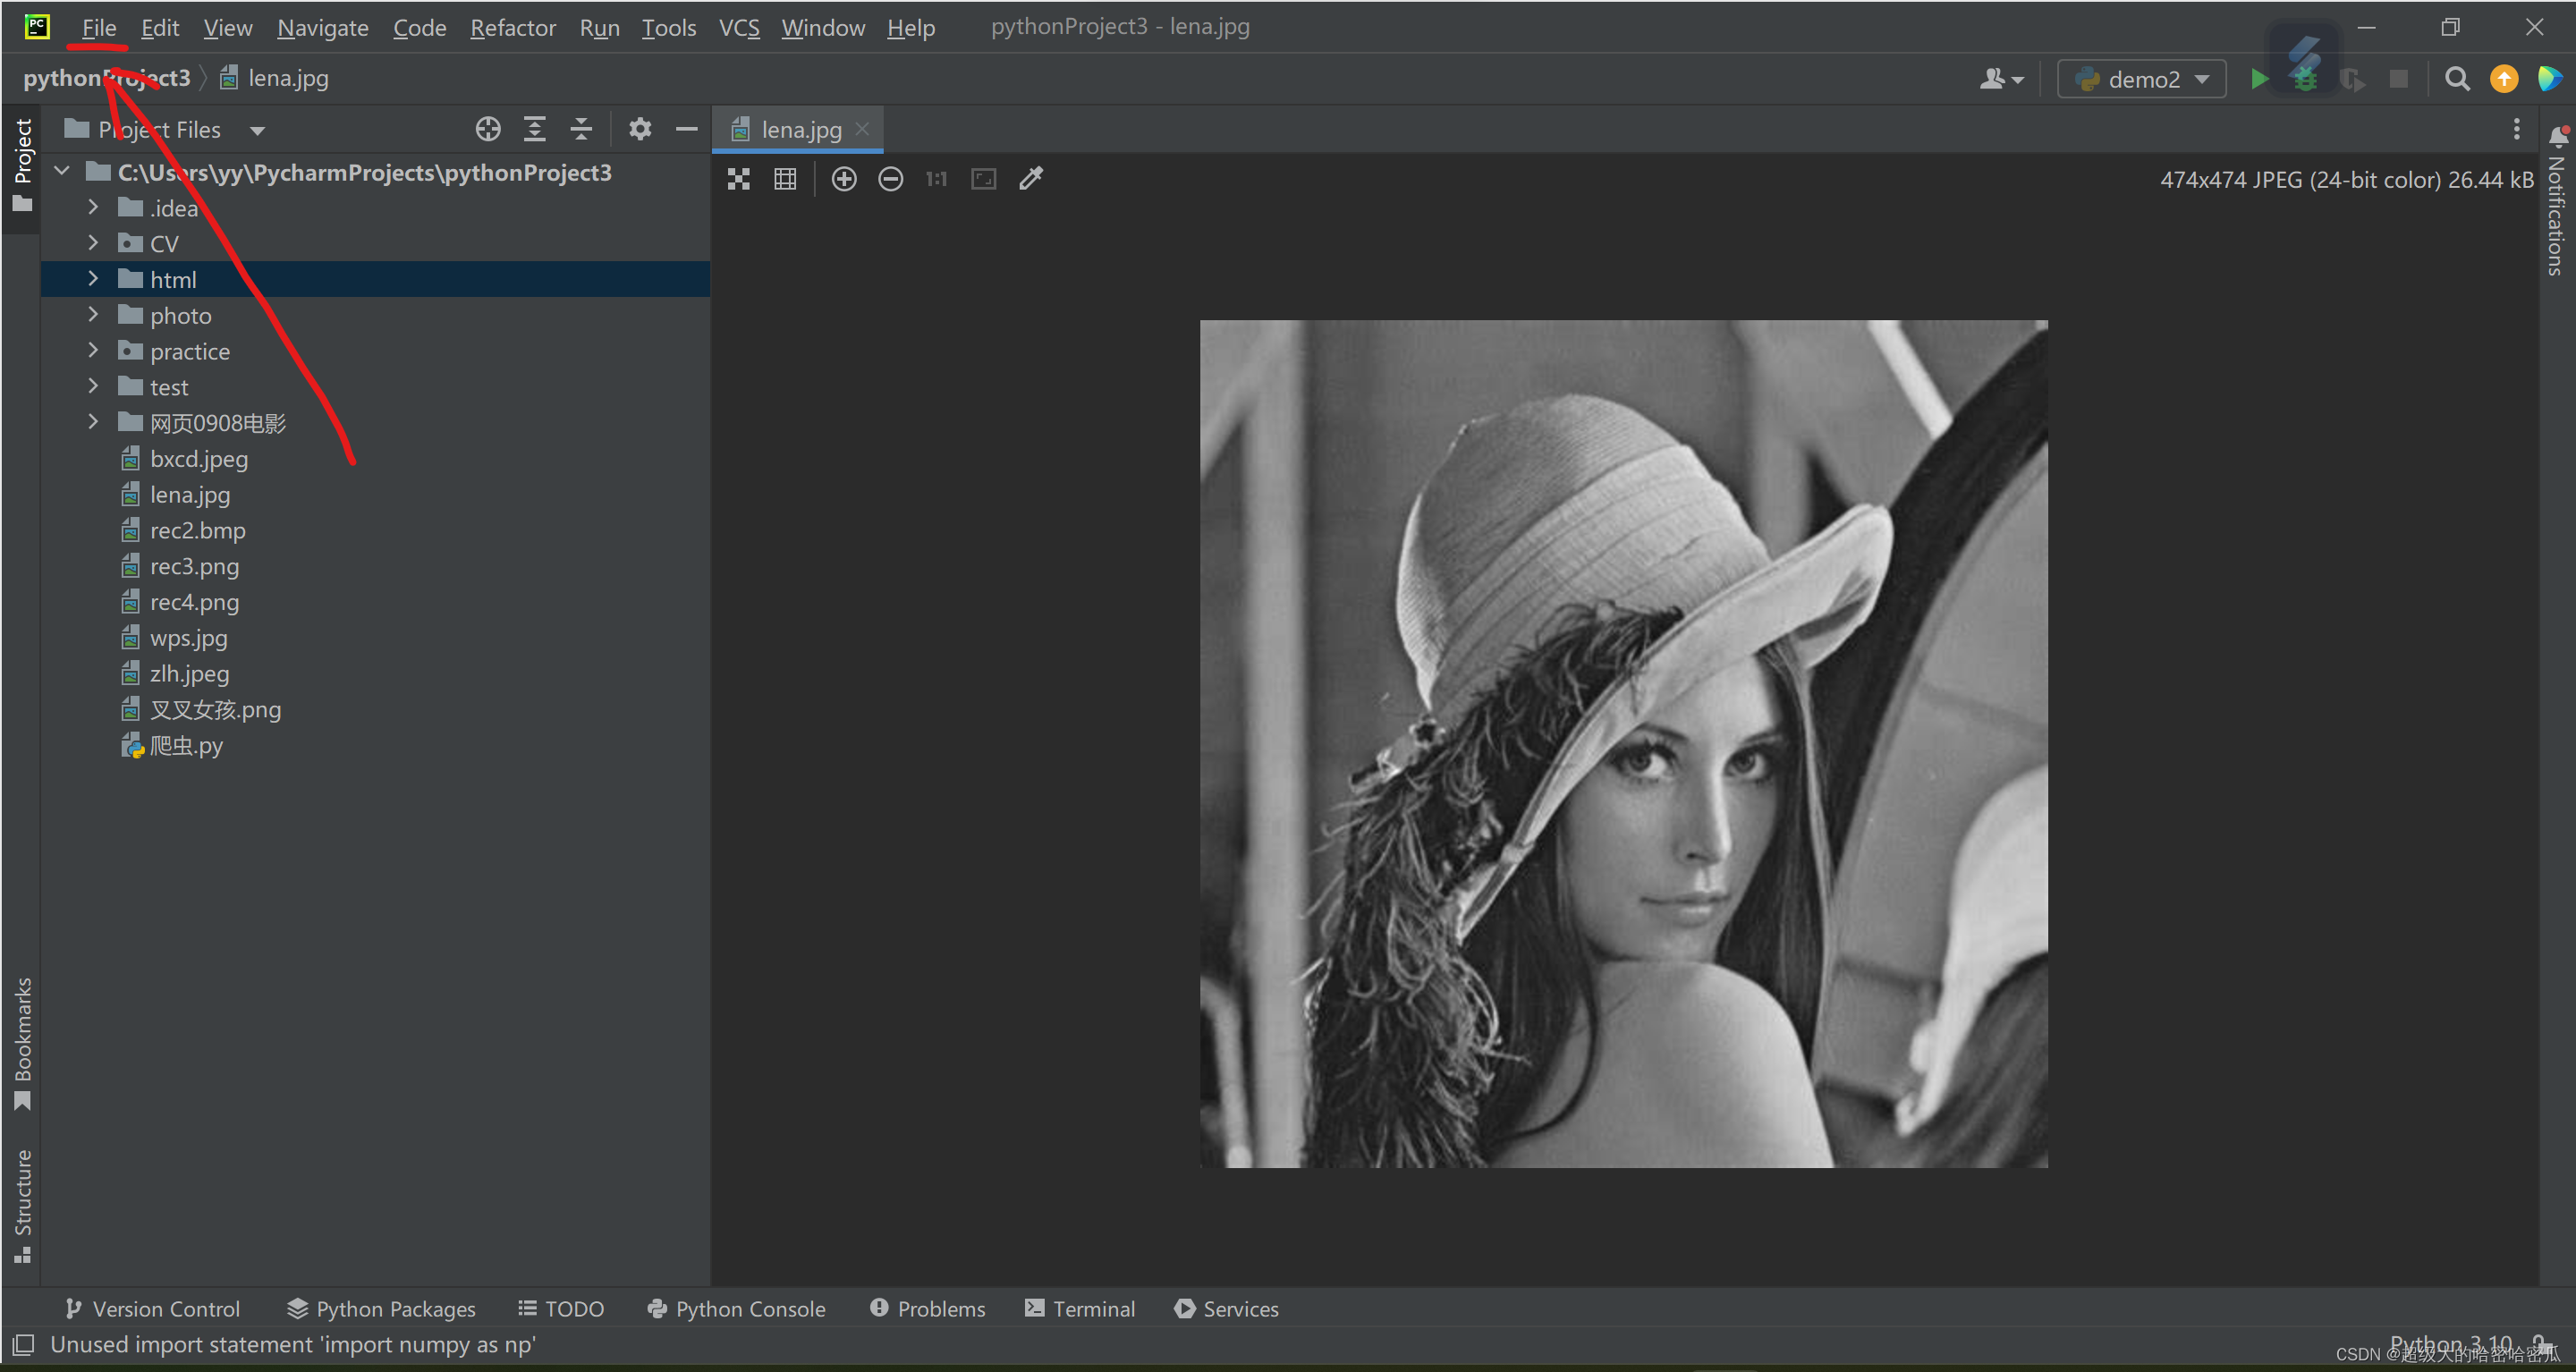
Task: Show the Python Packages tool window
Action: (381, 1308)
